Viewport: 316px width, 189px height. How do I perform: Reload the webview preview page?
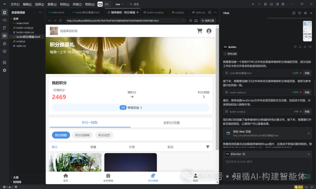(61, 20)
